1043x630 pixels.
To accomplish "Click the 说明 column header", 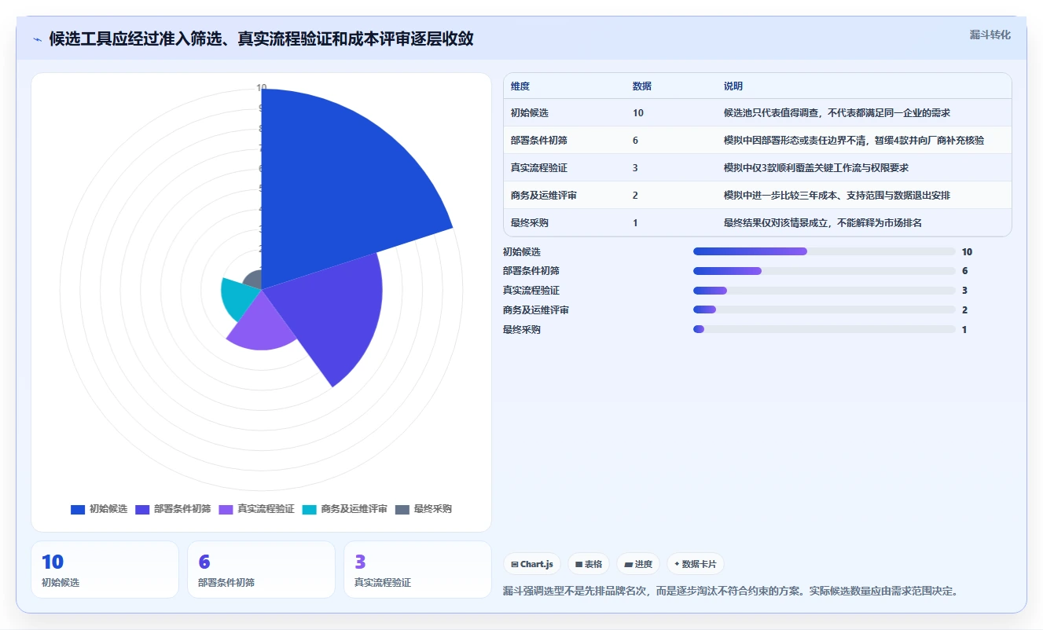I will 733,86.
